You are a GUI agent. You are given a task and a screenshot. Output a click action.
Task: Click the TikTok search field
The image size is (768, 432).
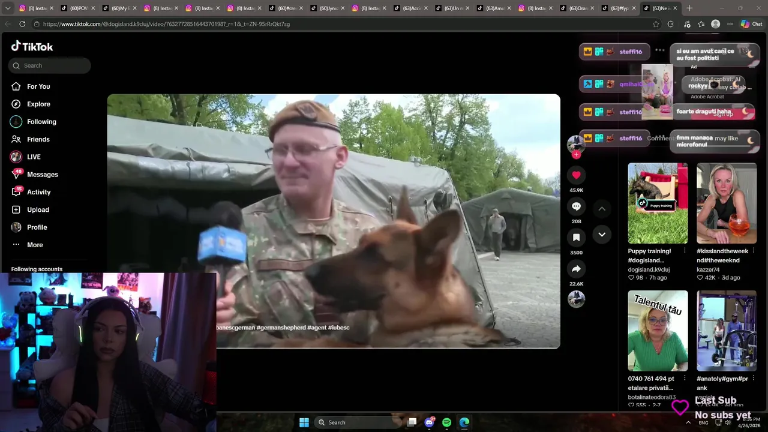[x=50, y=65]
